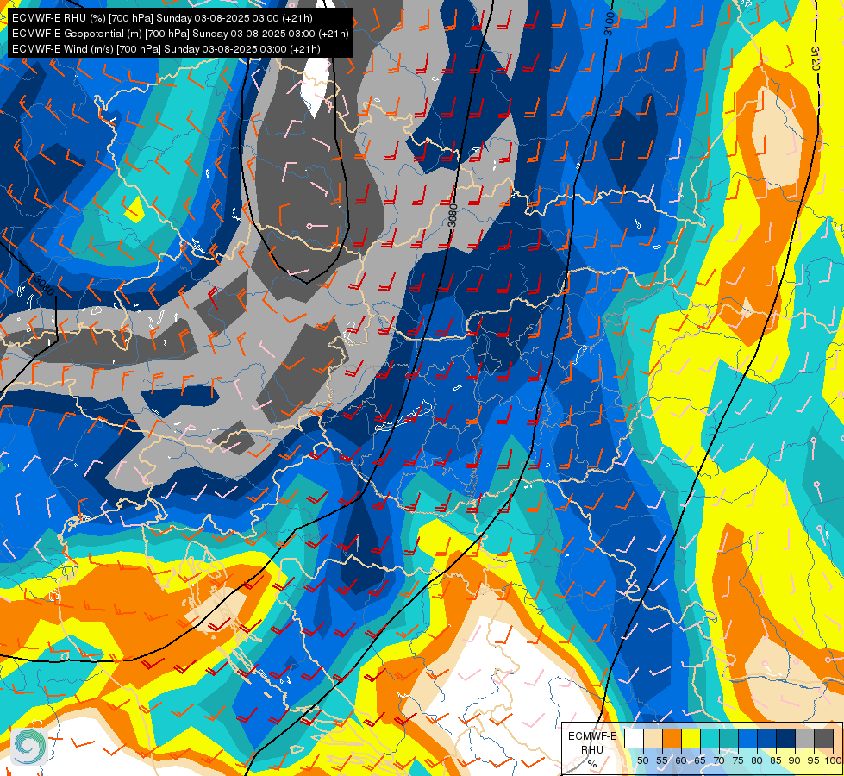844x776 pixels.
Task: Click the ECMWF-E Geopotential (m) title line
Action: coord(180,34)
